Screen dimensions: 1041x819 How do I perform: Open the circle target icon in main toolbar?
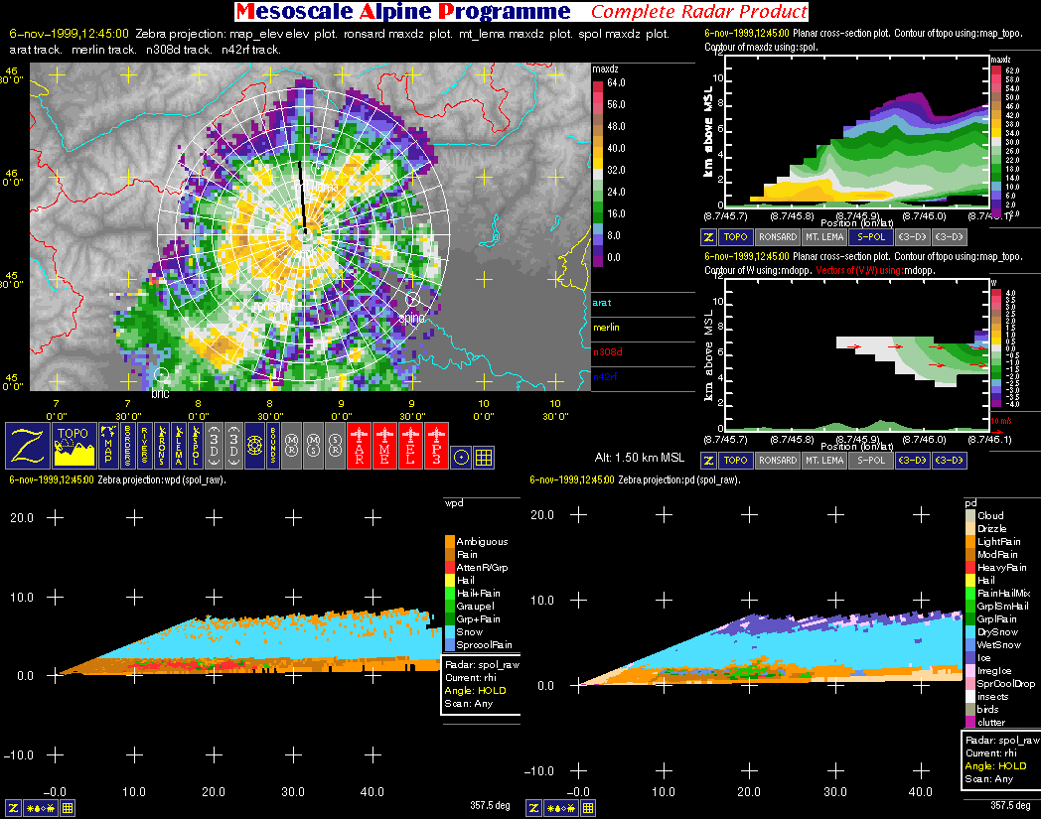tap(461, 457)
